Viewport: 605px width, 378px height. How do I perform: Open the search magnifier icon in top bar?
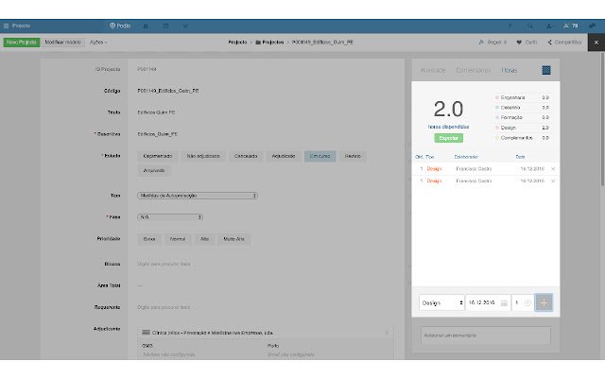pos(530,26)
